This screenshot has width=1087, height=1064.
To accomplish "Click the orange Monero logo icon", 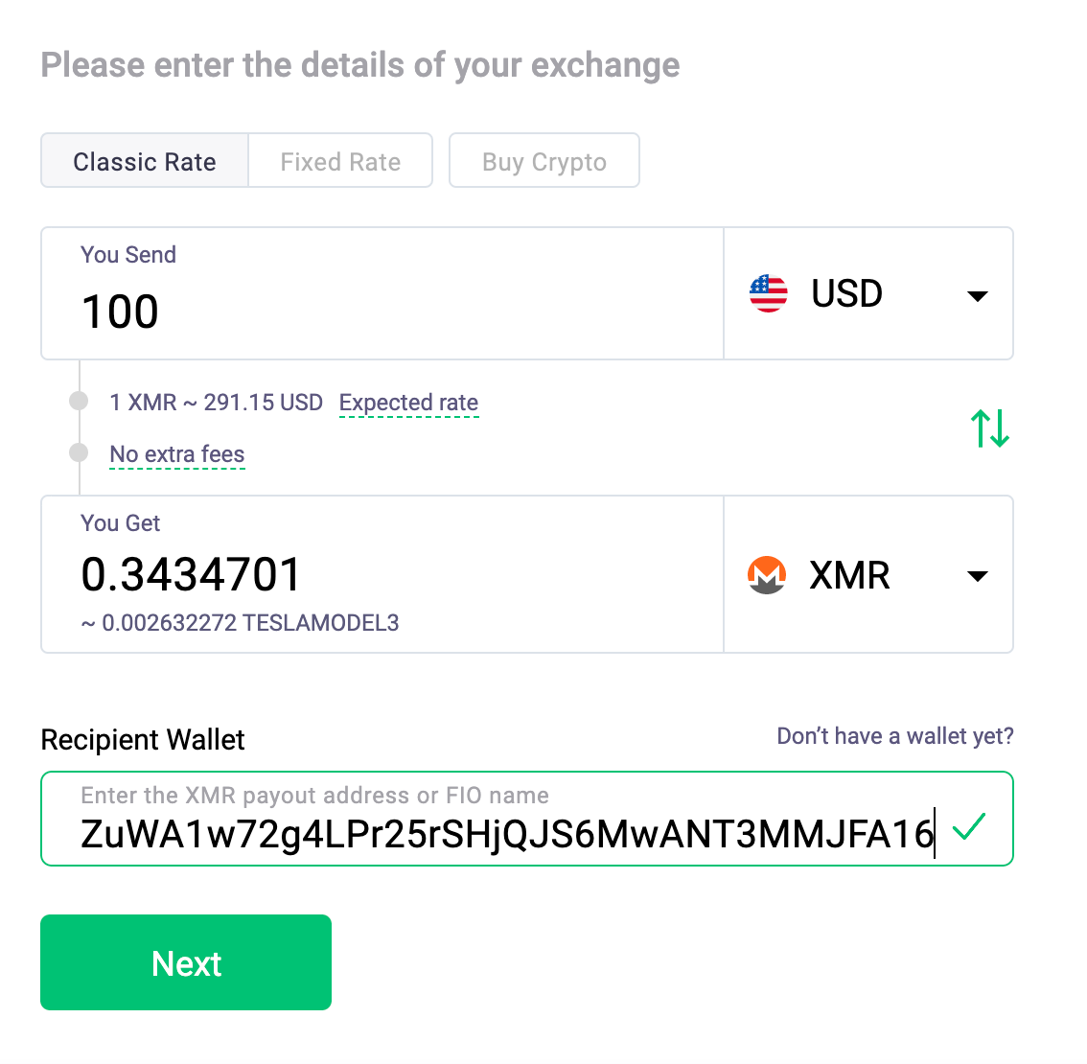I will click(767, 575).
